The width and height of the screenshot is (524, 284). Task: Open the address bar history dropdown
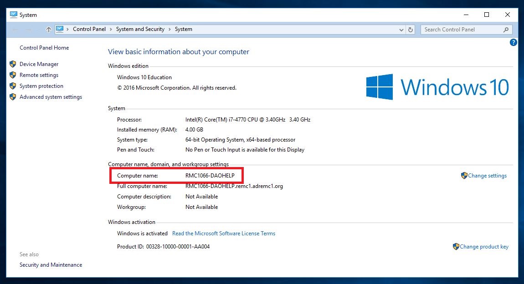(401, 30)
